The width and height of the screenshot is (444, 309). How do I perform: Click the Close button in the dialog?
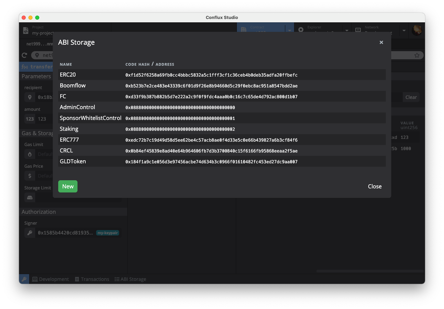click(x=375, y=186)
